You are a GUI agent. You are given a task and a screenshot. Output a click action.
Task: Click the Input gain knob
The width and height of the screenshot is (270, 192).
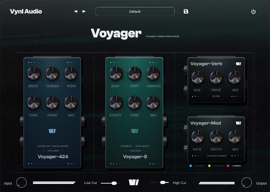(x=22, y=182)
